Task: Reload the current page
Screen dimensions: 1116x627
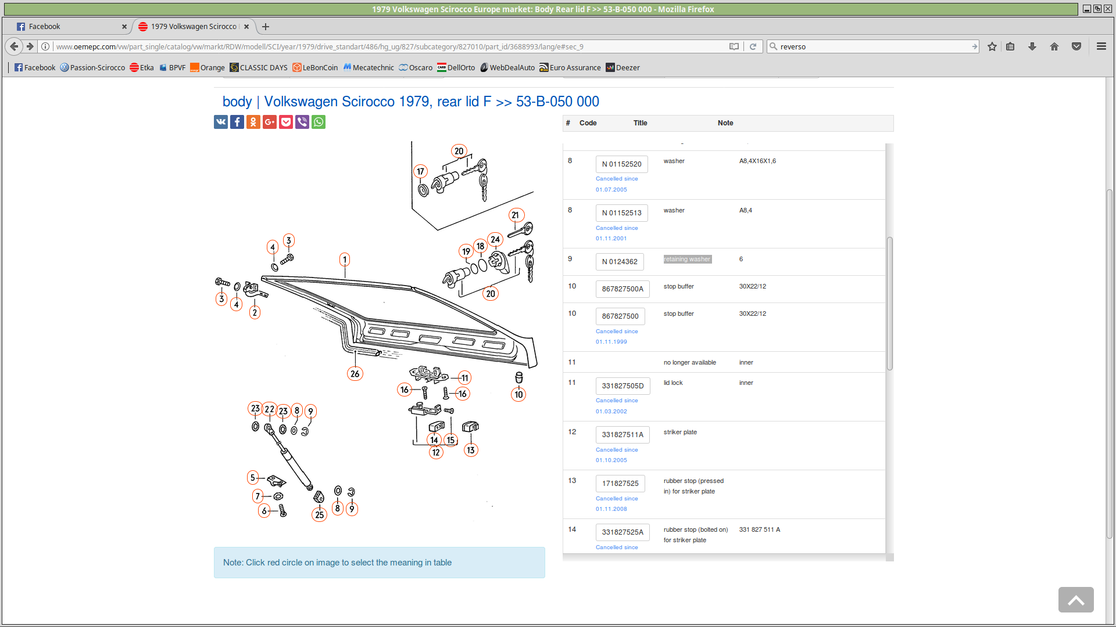Action: 753,46
